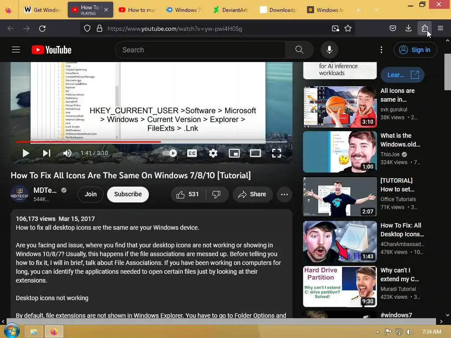Switch to 'Get Windo' Wikipedia tab
This screenshot has width=451, height=338.
click(42, 10)
